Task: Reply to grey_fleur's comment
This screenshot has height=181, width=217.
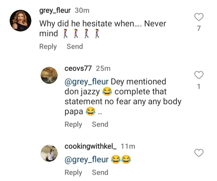Action: tap(48, 47)
